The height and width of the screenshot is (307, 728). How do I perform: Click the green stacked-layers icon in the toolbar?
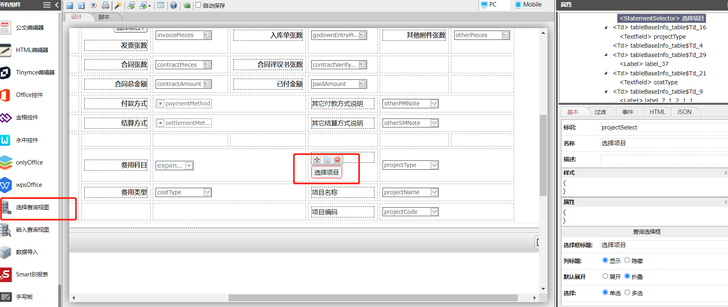(x=187, y=6)
